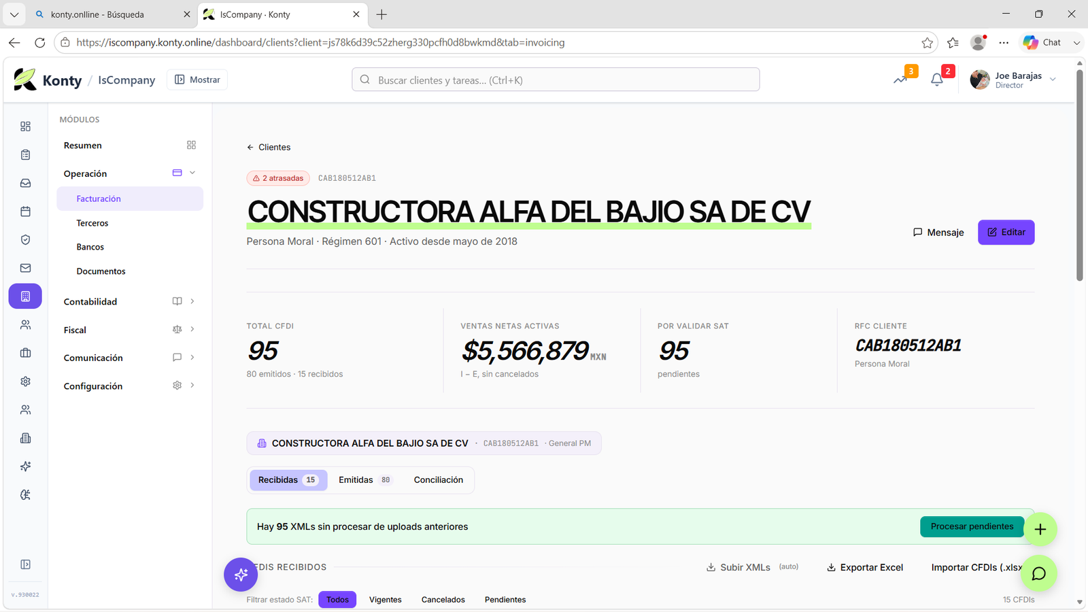This screenshot has height=612, width=1088.
Task: Open the trending metrics icon with badge 3
Action: point(902,79)
